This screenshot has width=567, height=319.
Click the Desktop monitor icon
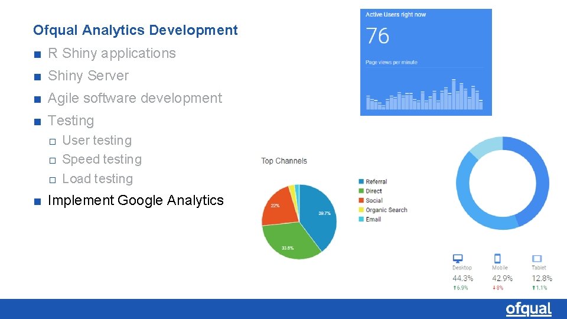pyautogui.click(x=458, y=259)
